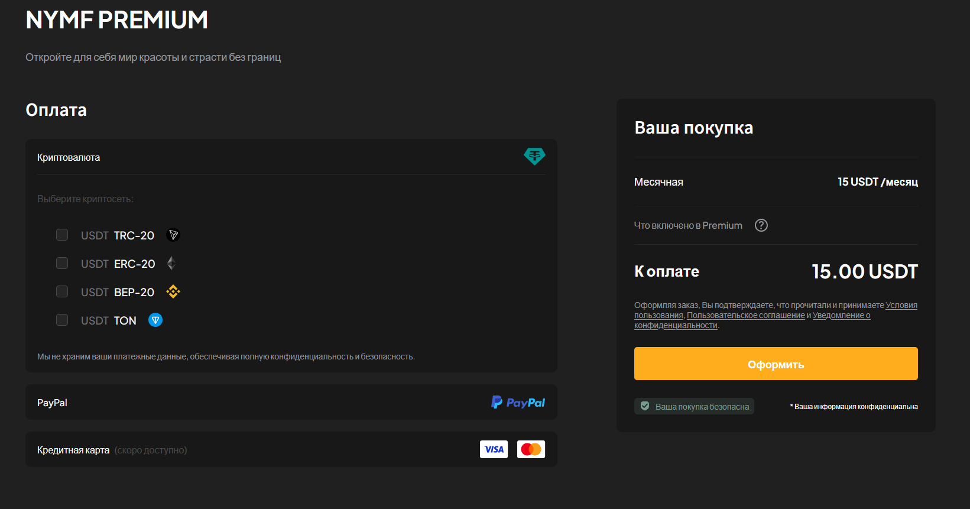Check the USDT TON checkbox
Image resolution: width=970 pixels, height=509 pixels.
(x=62, y=320)
